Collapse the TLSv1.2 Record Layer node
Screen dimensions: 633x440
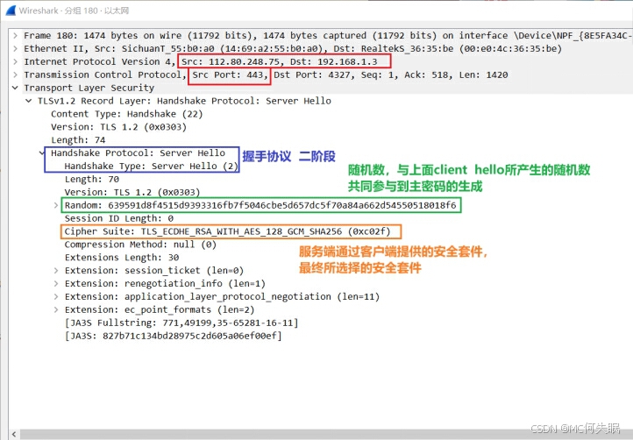pyautogui.click(x=30, y=102)
